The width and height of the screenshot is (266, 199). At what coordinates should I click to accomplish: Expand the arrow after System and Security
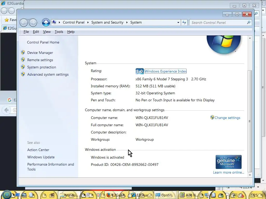point(127,22)
